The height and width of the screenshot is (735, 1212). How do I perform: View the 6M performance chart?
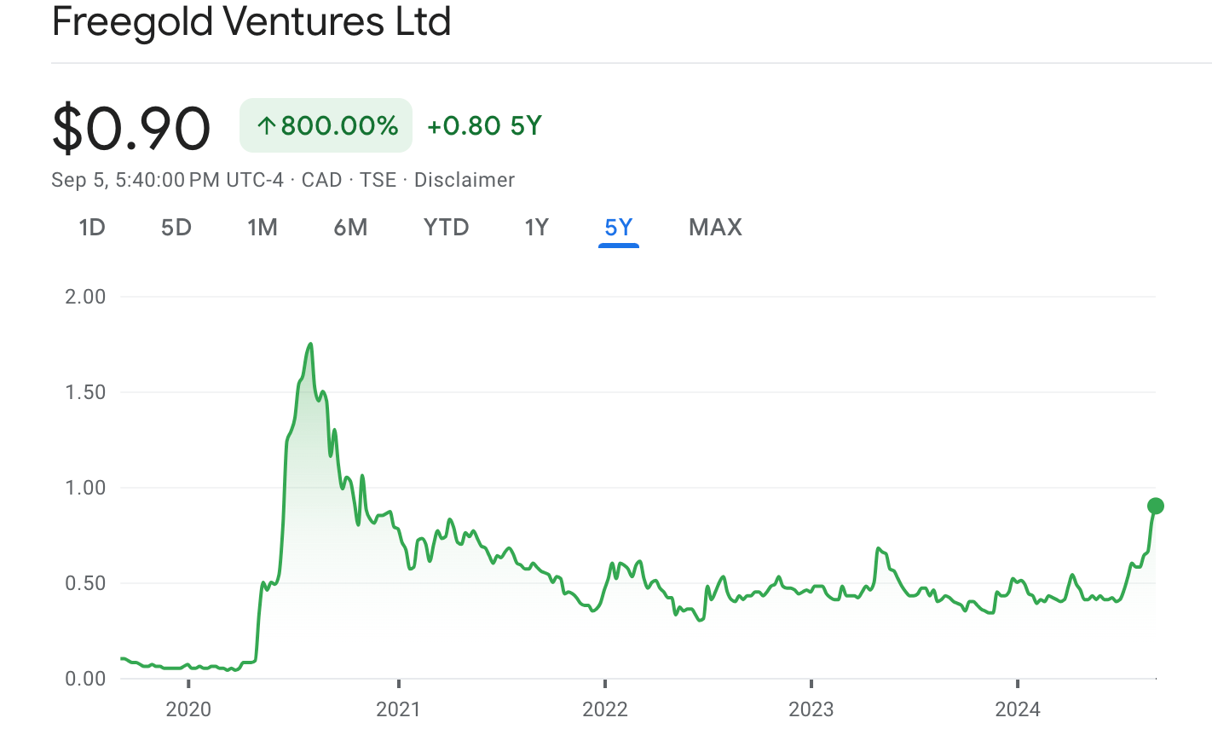click(x=350, y=227)
